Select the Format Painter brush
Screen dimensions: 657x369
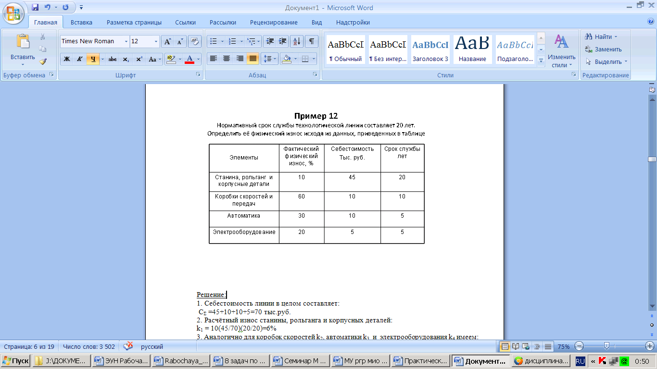(x=43, y=61)
